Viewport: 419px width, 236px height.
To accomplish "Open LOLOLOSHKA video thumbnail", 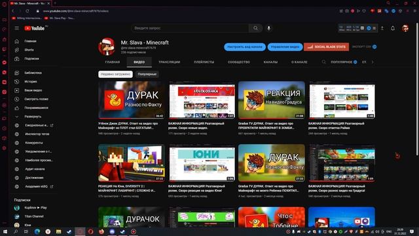I will click(x=202, y=101).
